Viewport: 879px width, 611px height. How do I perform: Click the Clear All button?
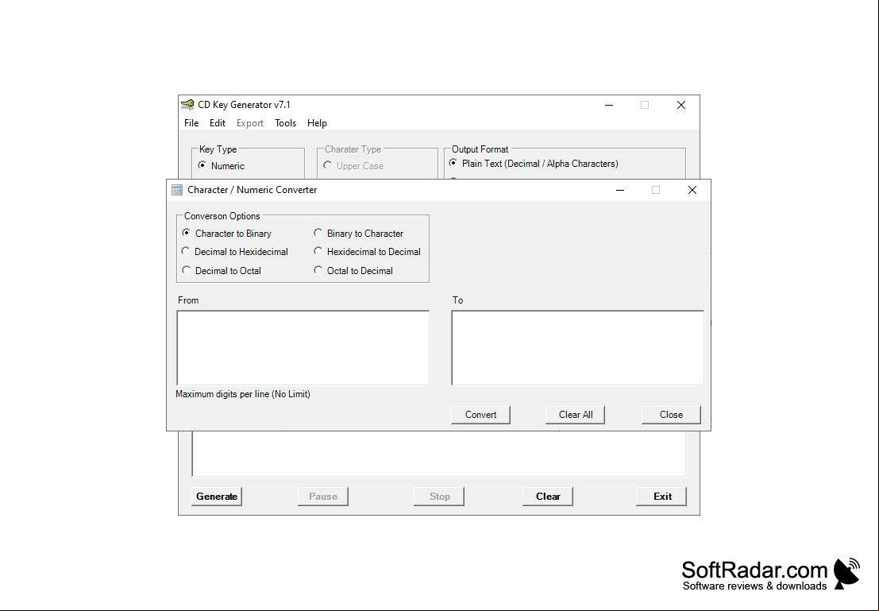[x=575, y=415]
